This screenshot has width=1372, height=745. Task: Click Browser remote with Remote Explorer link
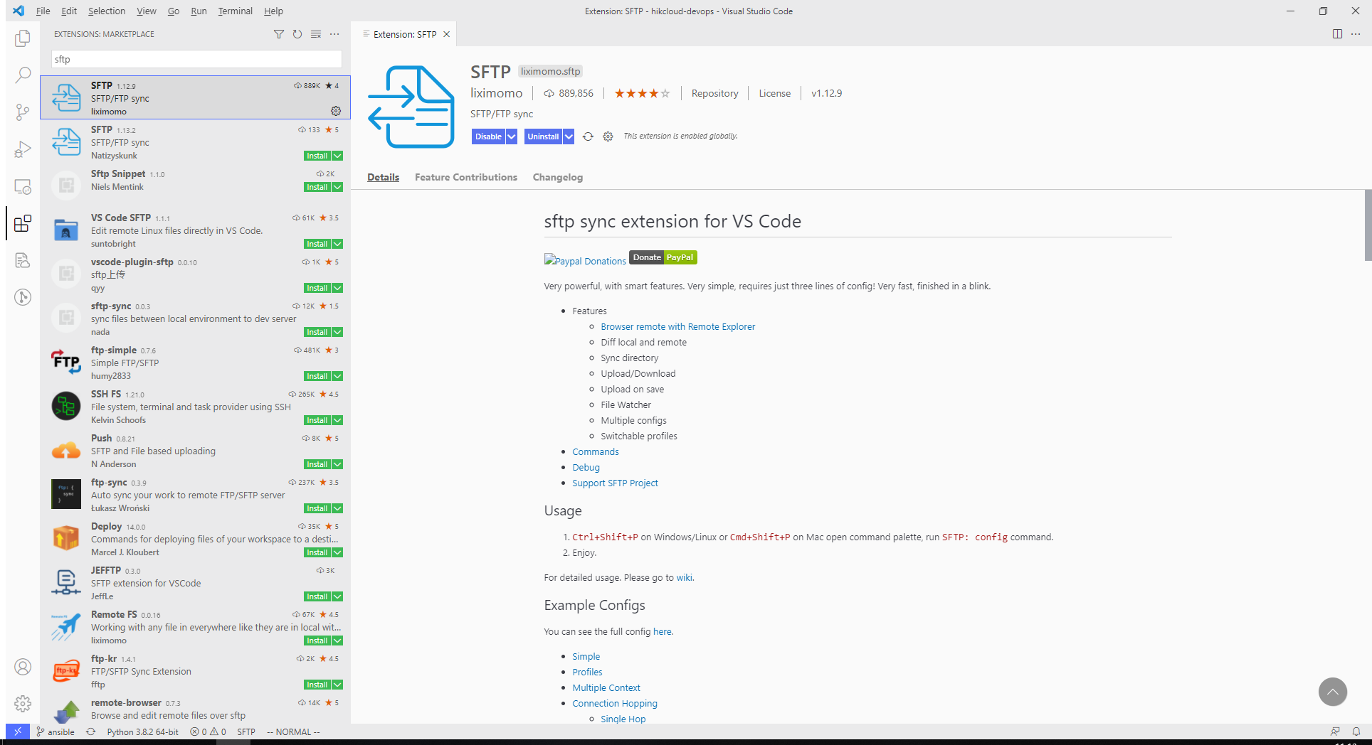(x=677, y=326)
